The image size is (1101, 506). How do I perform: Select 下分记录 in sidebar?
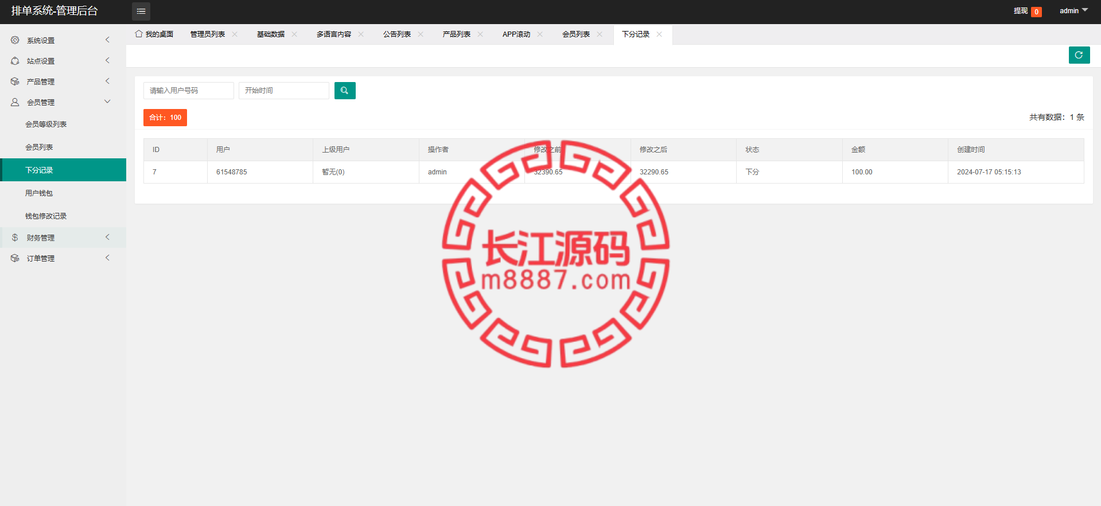click(63, 170)
